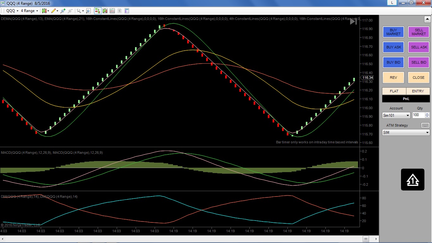Image resolution: width=432 pixels, height=243 pixels.
Task: Open the Account Sim101 dropdown
Action: click(396, 115)
